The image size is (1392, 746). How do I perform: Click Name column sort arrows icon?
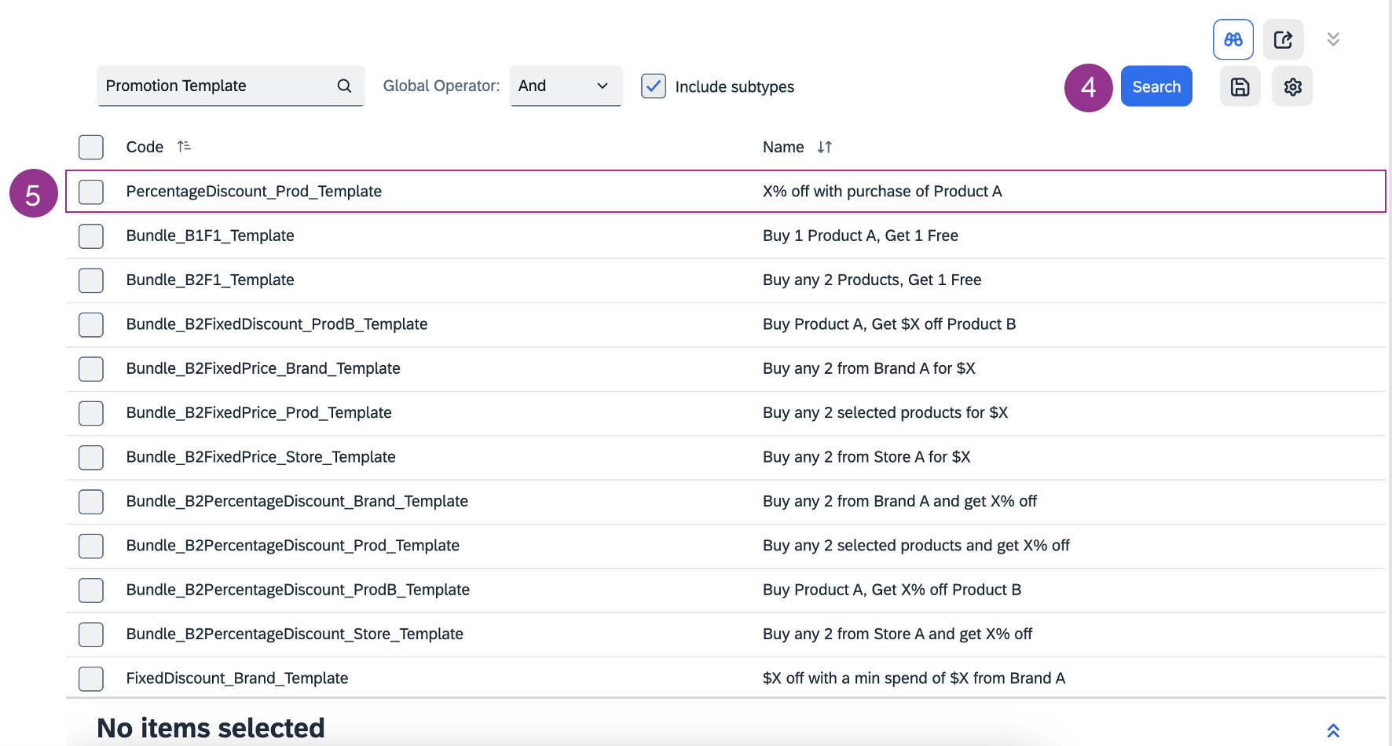coord(824,147)
